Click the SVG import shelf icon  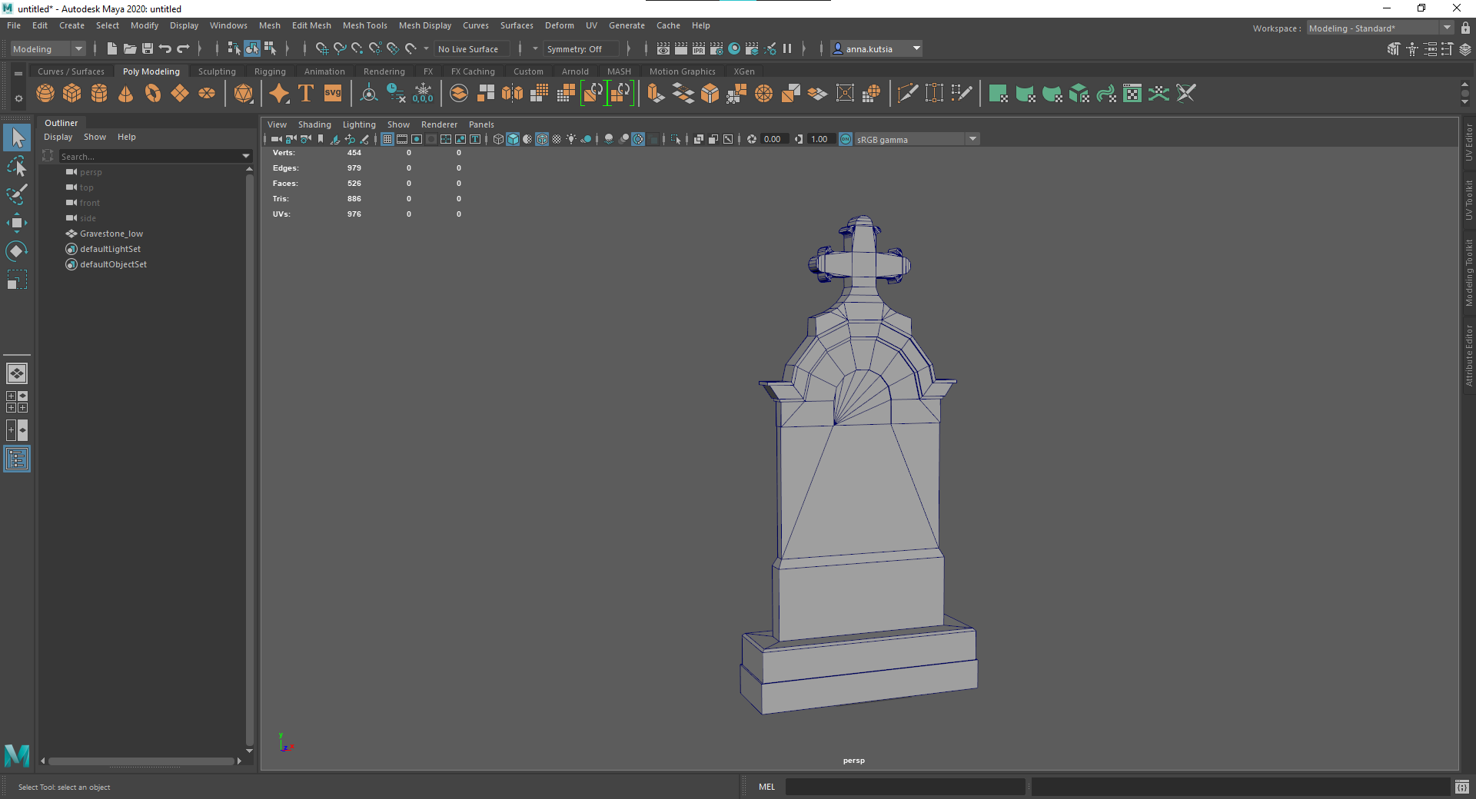tap(333, 94)
